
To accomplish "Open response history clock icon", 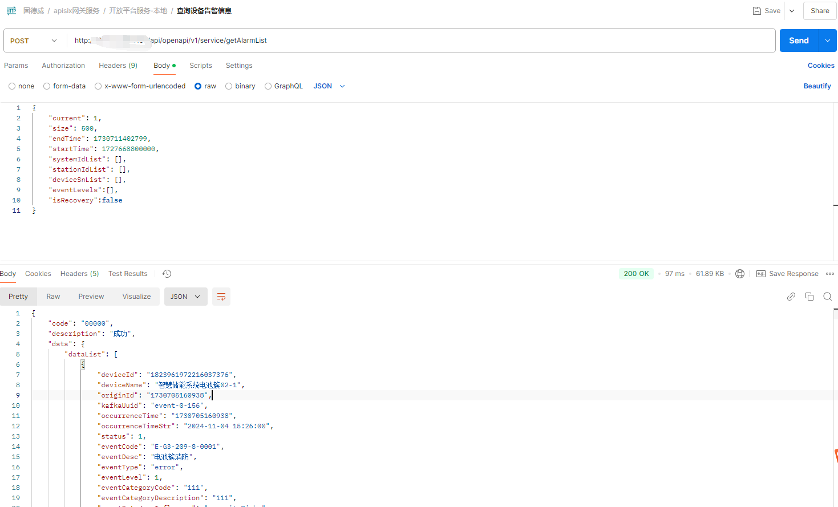I will 167,274.
